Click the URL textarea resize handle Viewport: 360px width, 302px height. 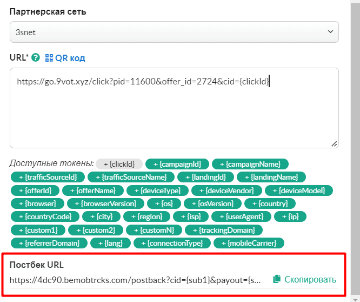(x=334, y=144)
